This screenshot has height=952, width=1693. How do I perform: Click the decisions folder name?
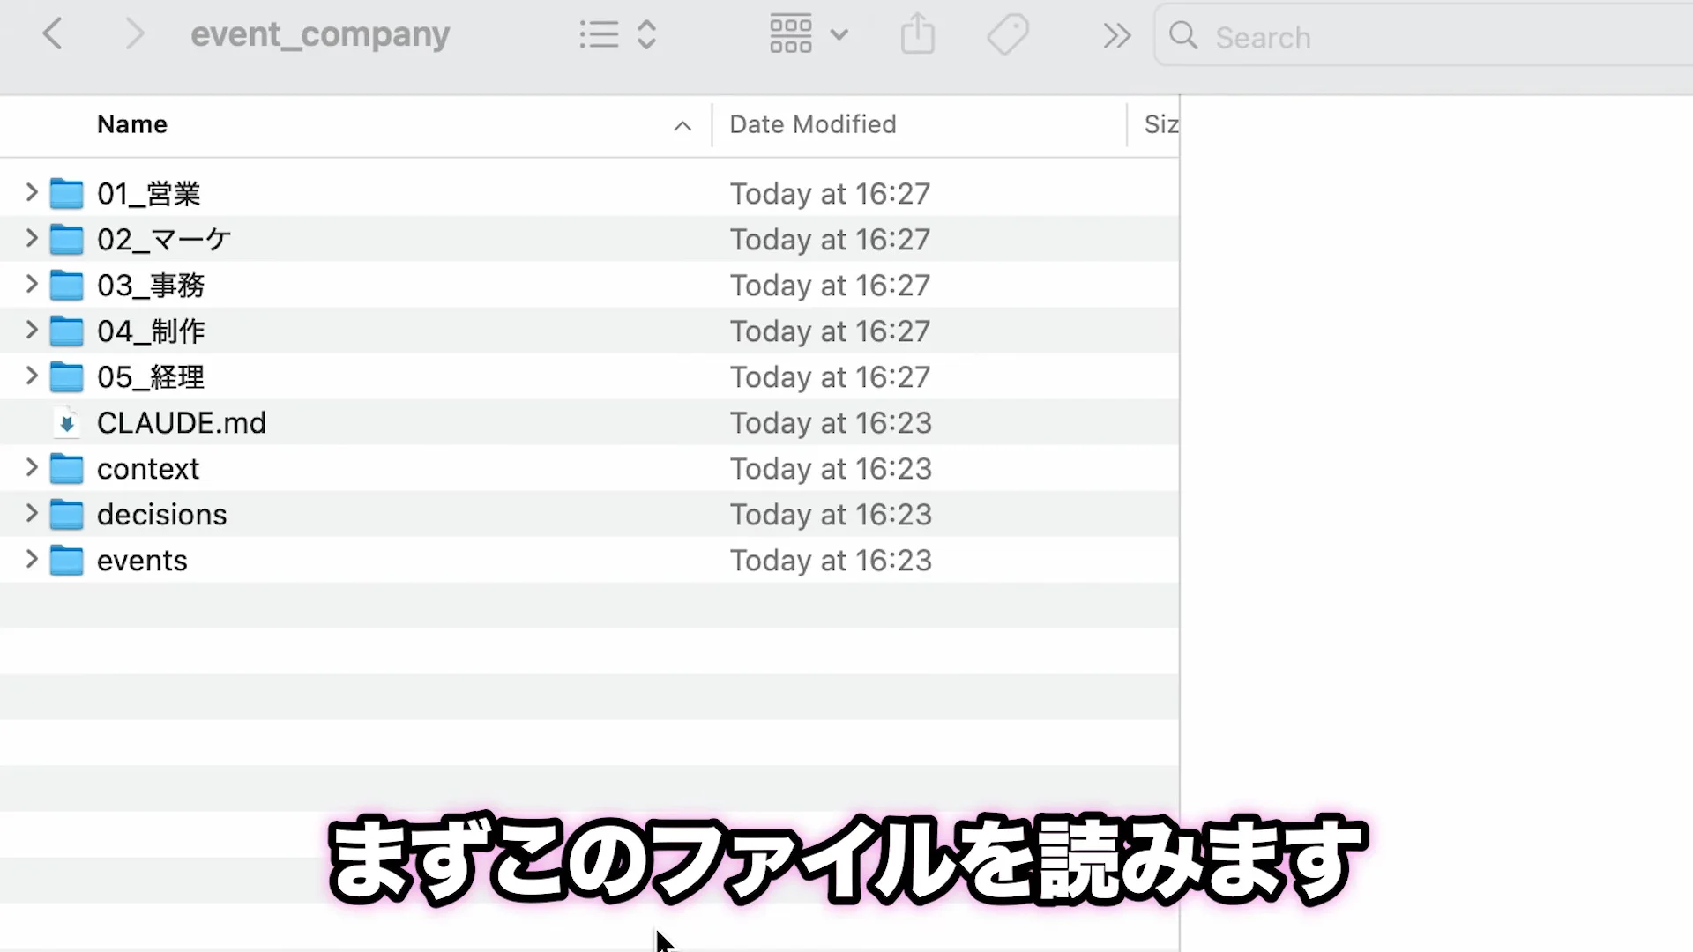coord(162,515)
